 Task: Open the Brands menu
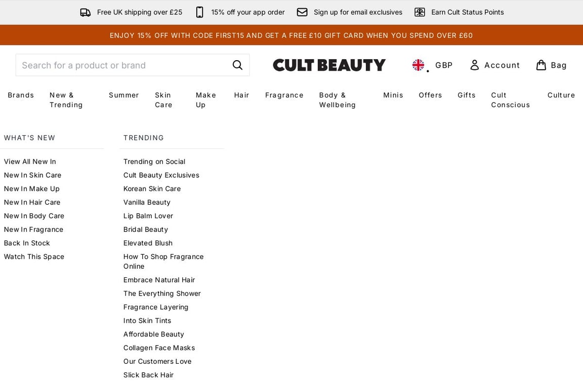pyautogui.click(x=21, y=95)
